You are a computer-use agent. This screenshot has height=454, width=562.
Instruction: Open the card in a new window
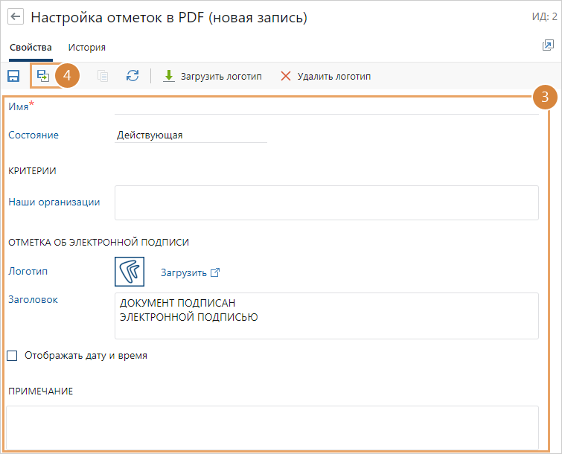[x=548, y=46]
